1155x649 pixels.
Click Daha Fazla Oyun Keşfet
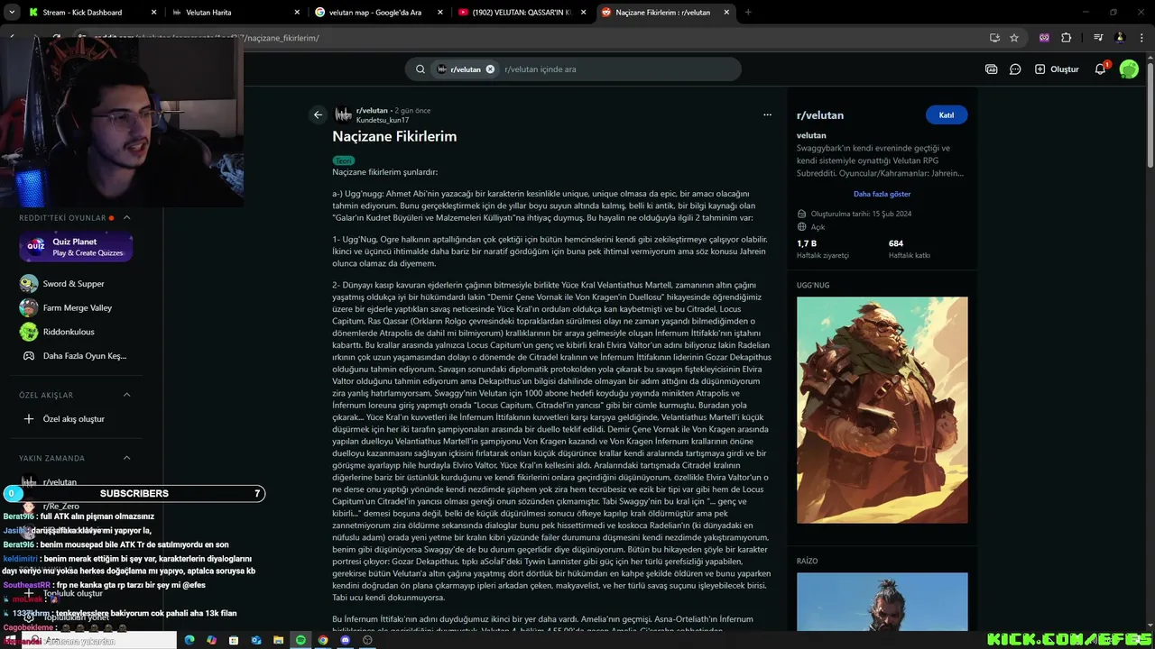(x=85, y=356)
